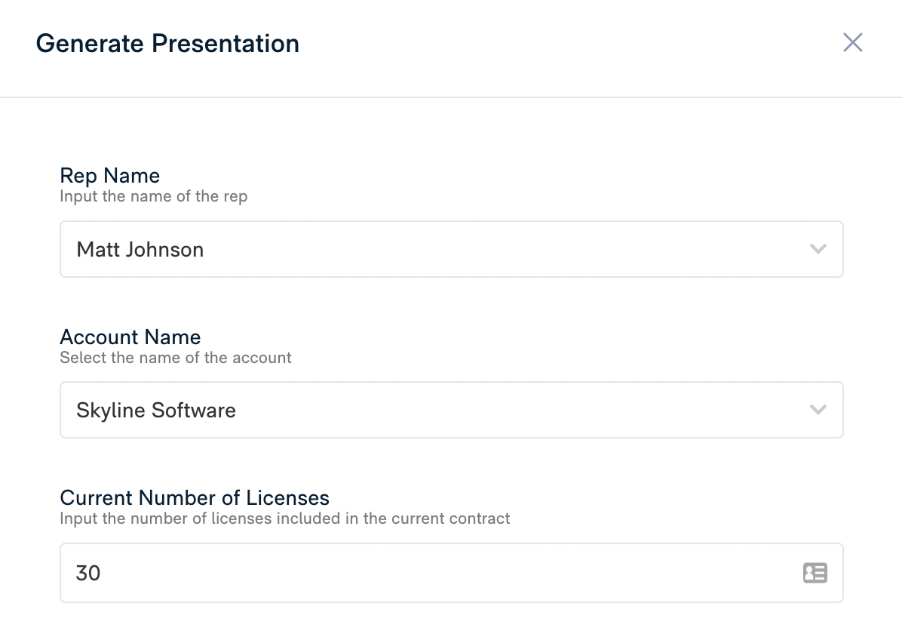902x637 pixels.
Task: Close the Generate Presentation dialog
Action: pos(852,42)
